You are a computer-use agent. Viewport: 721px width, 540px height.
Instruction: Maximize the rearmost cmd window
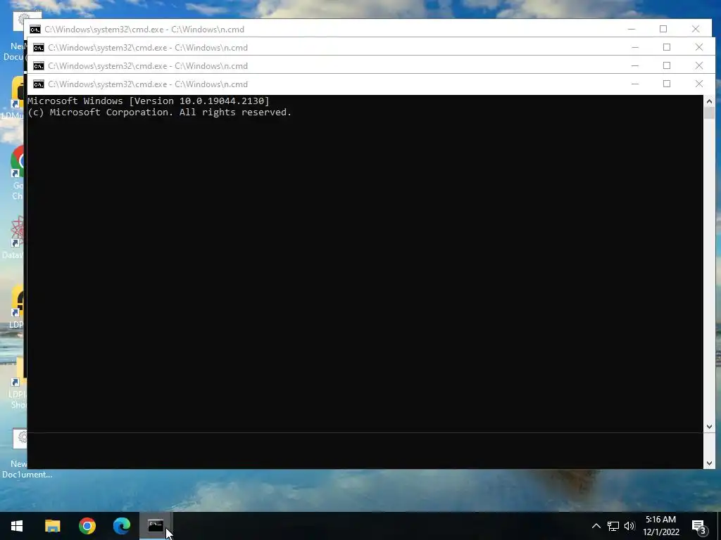pyautogui.click(x=663, y=29)
